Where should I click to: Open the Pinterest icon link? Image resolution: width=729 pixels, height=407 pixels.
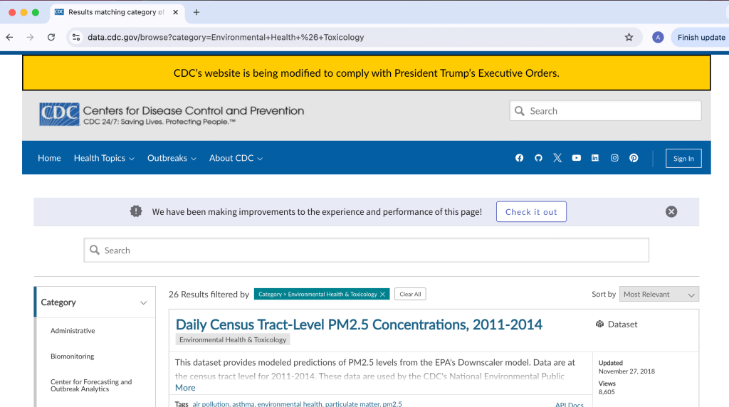click(634, 158)
